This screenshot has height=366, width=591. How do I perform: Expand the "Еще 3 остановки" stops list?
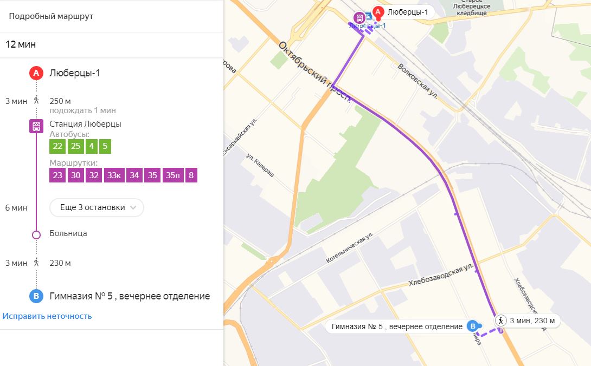[x=97, y=207]
